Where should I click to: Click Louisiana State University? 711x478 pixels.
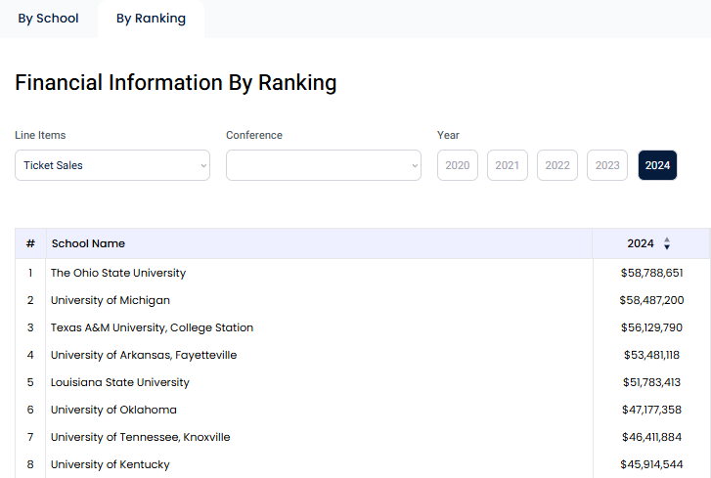pos(120,382)
